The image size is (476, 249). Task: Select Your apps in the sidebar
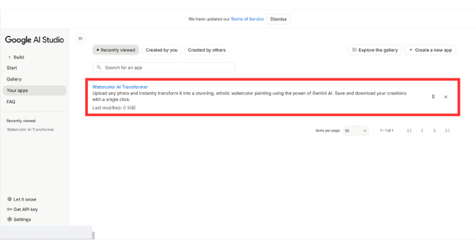pyautogui.click(x=35, y=91)
